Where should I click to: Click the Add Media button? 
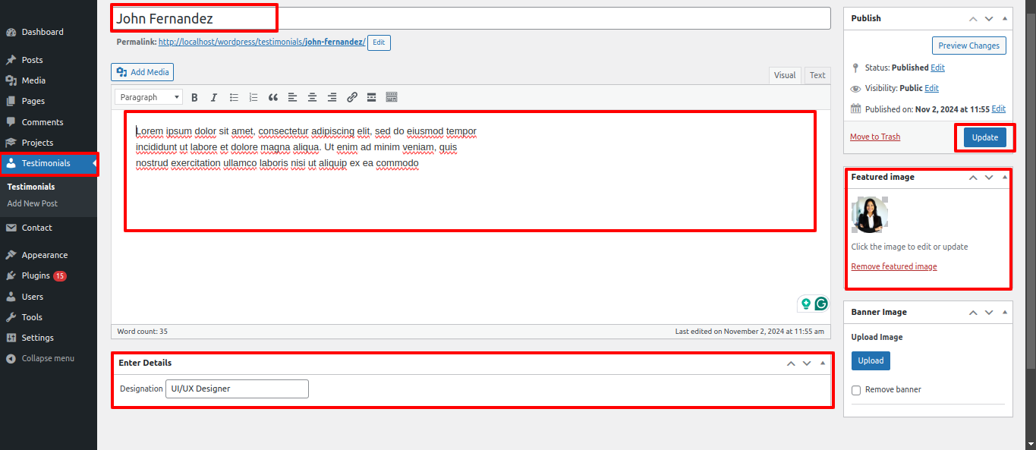coord(143,72)
